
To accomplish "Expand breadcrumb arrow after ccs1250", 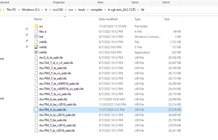I will (x=66, y=10).
